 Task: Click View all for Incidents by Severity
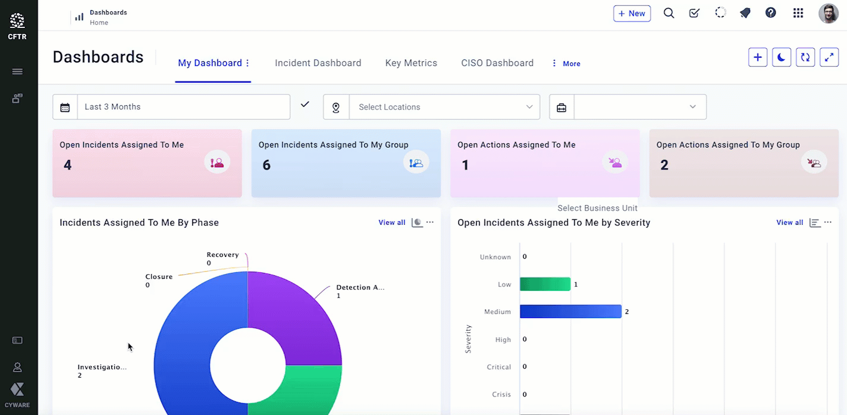789,222
